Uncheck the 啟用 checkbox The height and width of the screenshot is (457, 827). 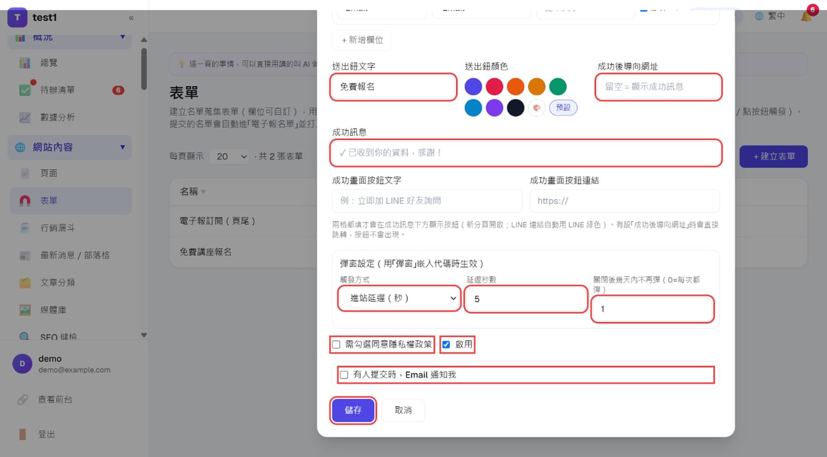pyautogui.click(x=446, y=344)
